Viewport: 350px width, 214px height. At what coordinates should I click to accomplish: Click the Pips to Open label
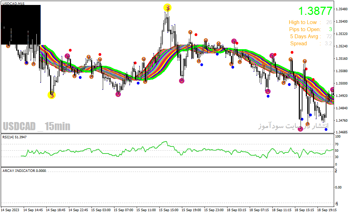click(305, 29)
